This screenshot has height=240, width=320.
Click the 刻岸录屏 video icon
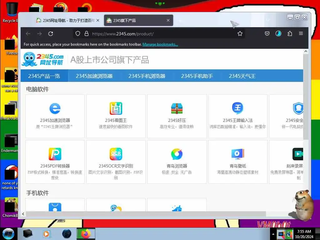tap(298, 154)
